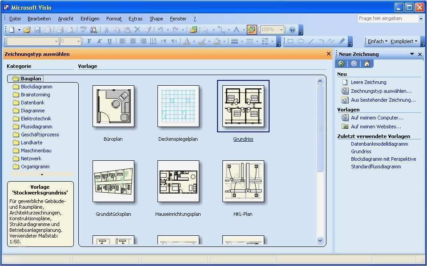The height and width of the screenshot is (266, 427).
Task: Click the Frage hier eingeben field
Action: [388, 19]
